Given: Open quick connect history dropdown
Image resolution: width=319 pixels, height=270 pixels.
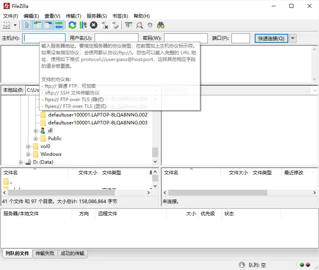Looking at the screenshot, I should coord(293,38).
